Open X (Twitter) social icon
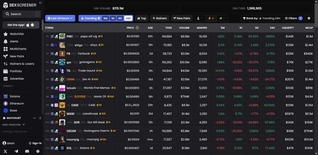This screenshot has width=318, height=155. coord(6,151)
